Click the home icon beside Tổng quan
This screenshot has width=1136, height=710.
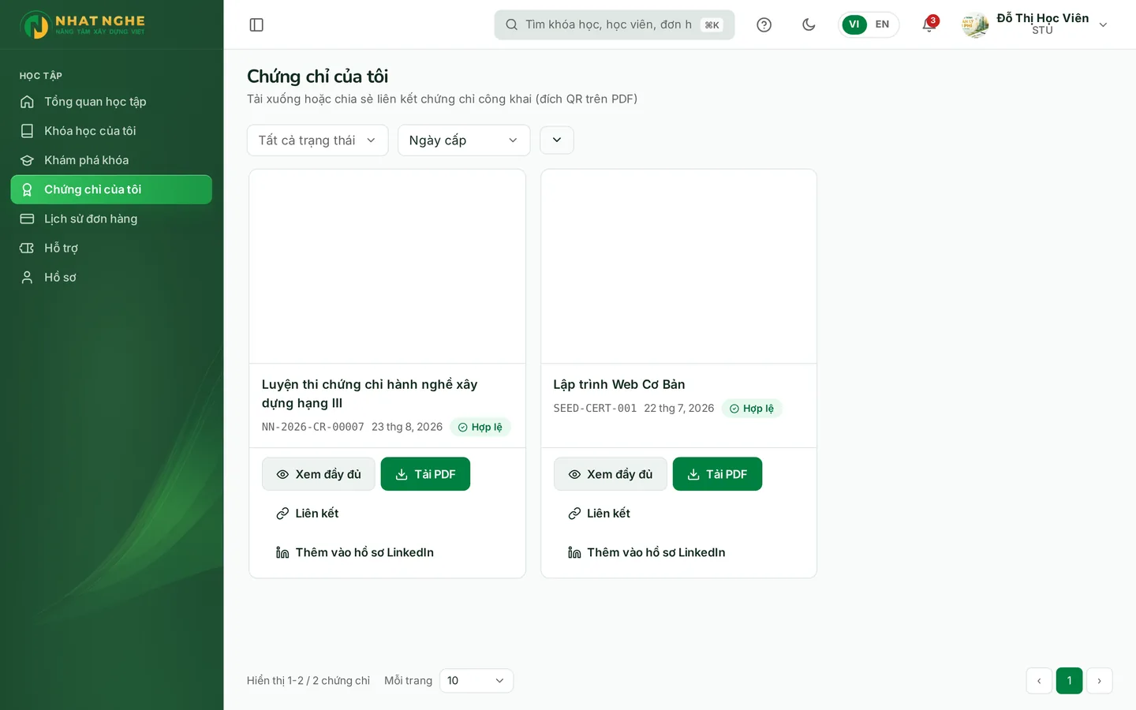(27, 102)
